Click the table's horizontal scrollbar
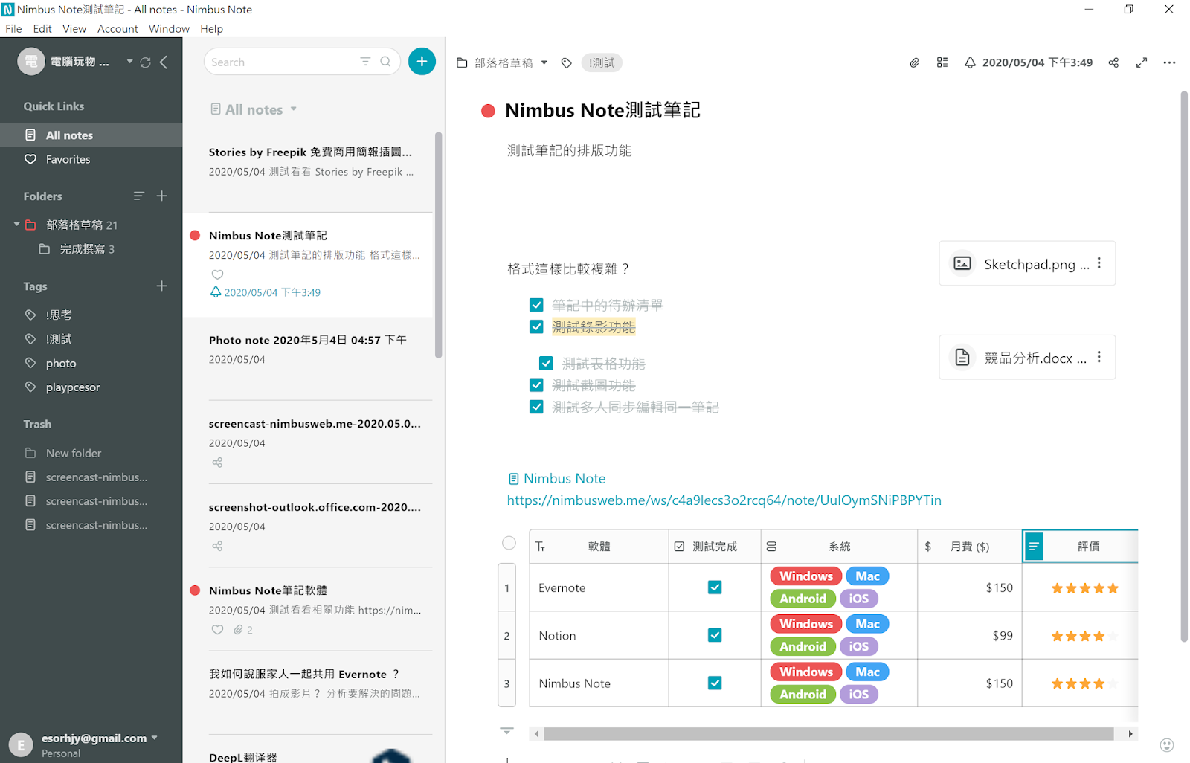The height and width of the screenshot is (763, 1190). [829, 734]
